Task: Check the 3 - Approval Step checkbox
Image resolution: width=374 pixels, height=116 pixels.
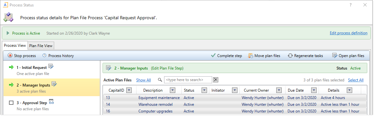Action: 11,103
